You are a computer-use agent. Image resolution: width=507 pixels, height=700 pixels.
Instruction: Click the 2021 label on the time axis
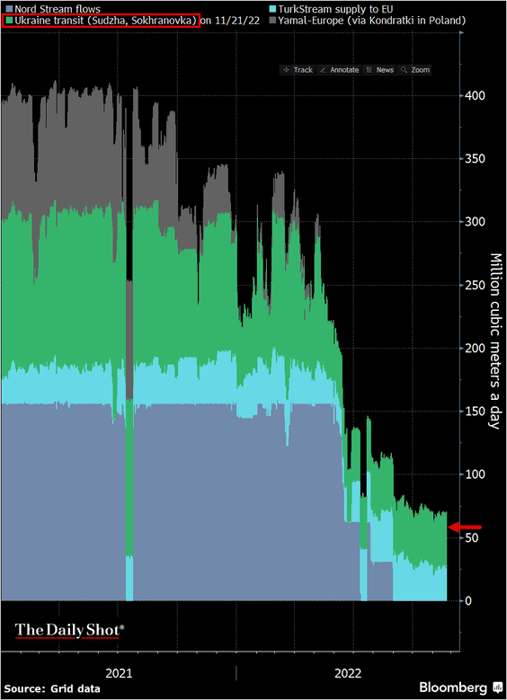[119, 672]
